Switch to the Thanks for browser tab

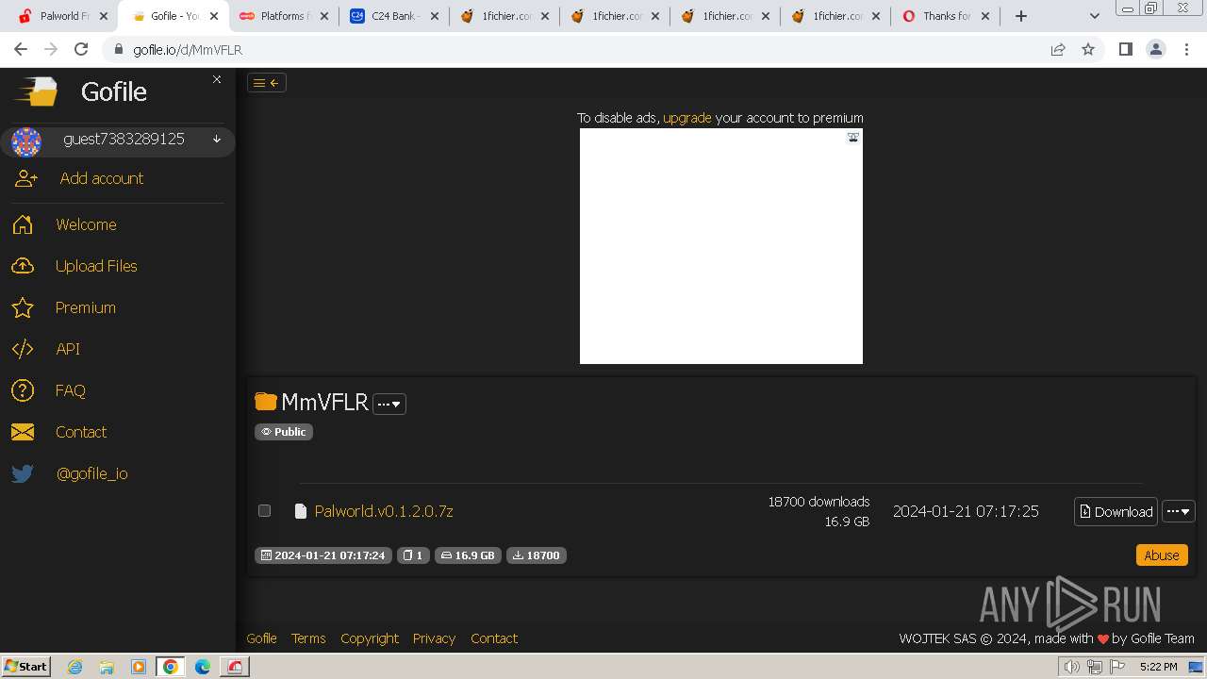(945, 16)
